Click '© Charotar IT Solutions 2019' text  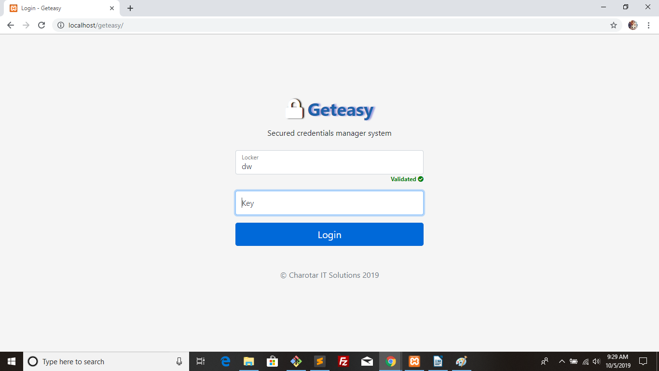point(329,275)
